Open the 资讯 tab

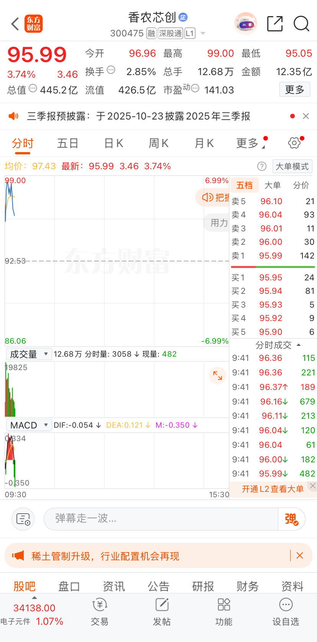114,586
